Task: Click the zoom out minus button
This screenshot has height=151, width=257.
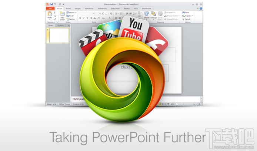Action: pyautogui.click(x=177, y=104)
